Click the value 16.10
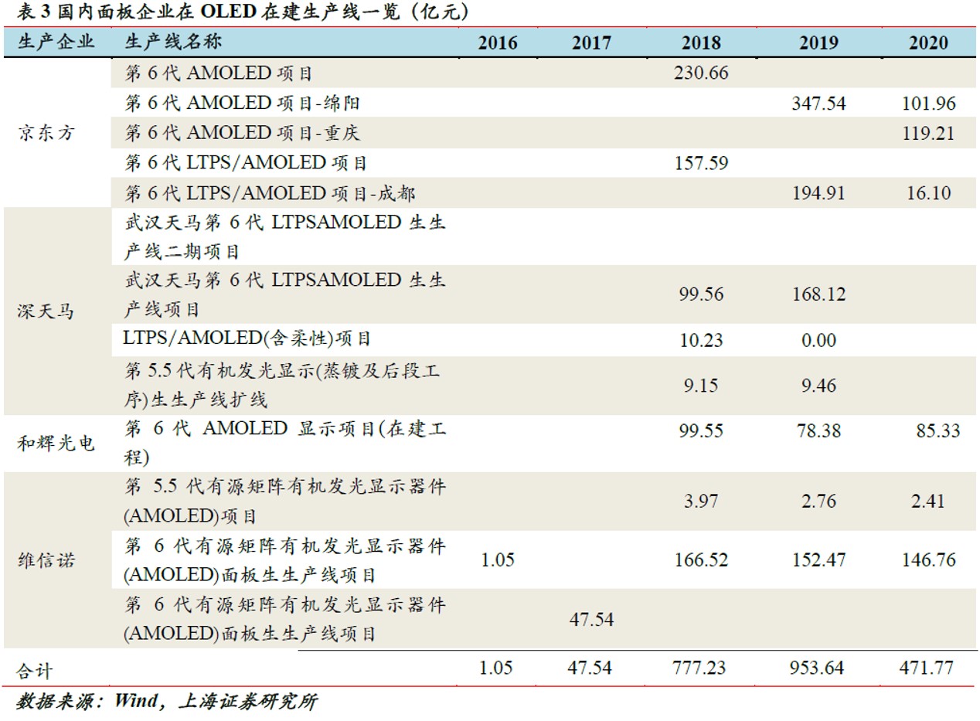Screen dimensions: 980x721 coord(928,193)
